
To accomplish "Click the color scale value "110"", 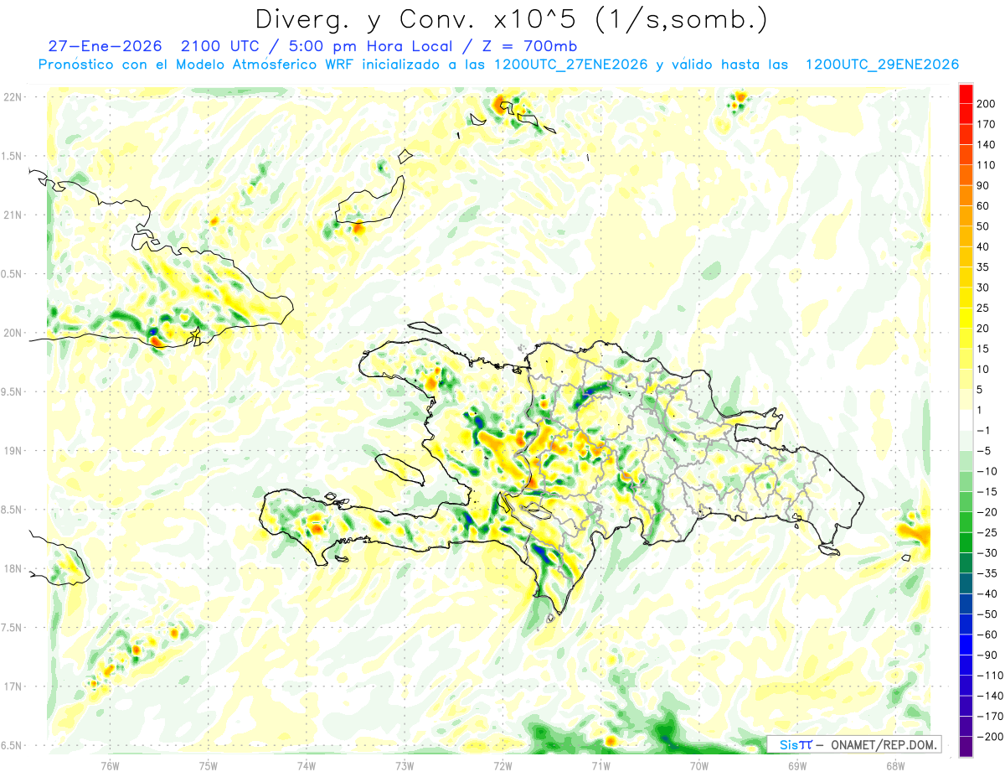I will point(987,165).
